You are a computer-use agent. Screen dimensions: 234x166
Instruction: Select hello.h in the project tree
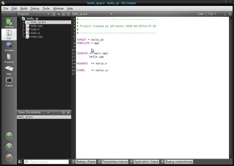pyautogui.click(x=35, y=29)
